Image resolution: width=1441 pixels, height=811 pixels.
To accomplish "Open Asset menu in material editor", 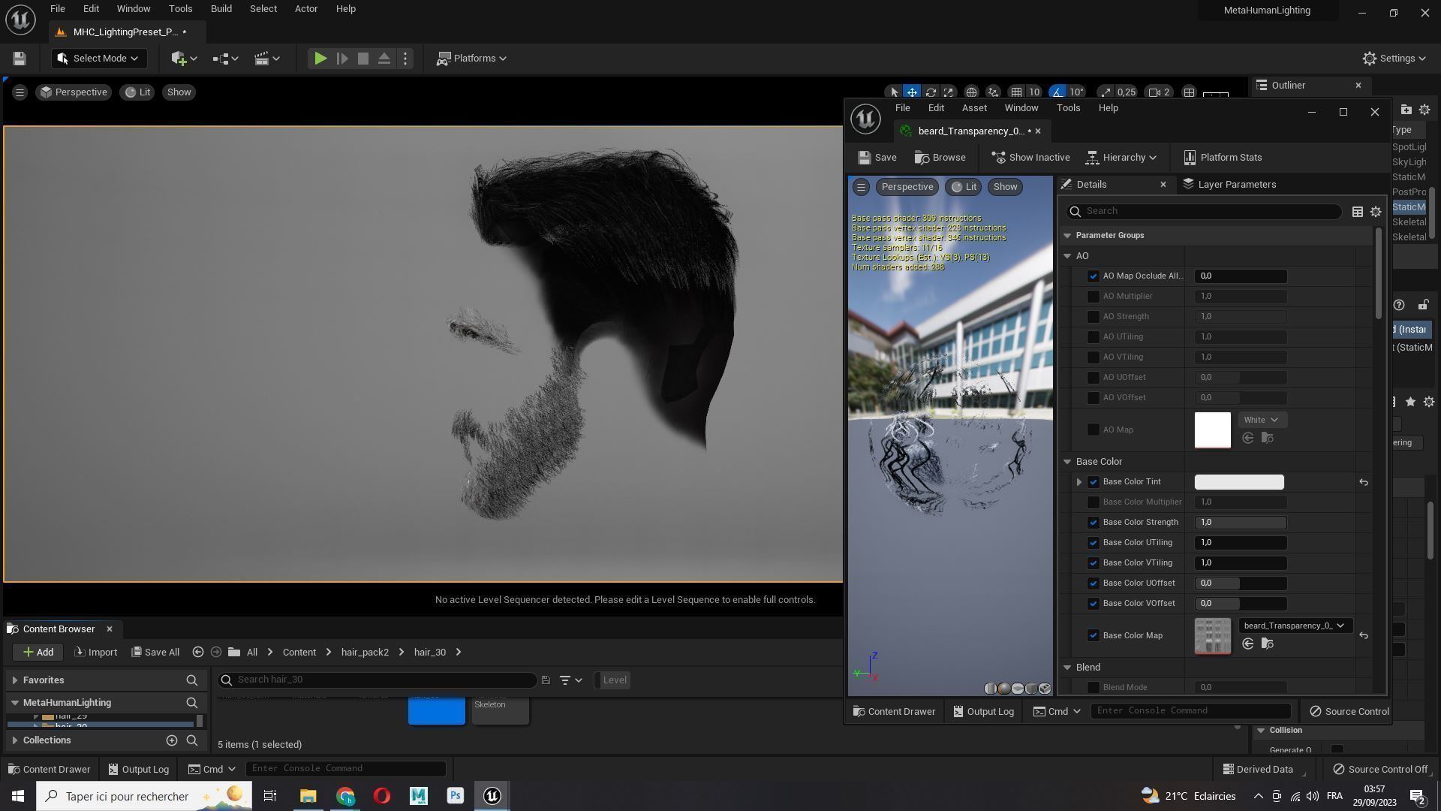I will click(974, 108).
